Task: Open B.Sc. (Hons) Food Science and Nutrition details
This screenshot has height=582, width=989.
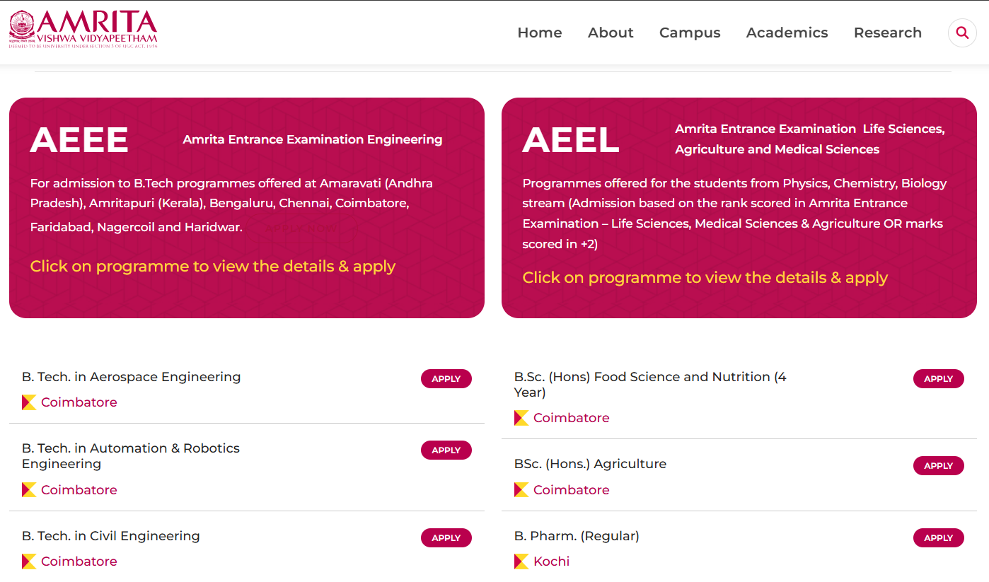Action: tap(649, 384)
